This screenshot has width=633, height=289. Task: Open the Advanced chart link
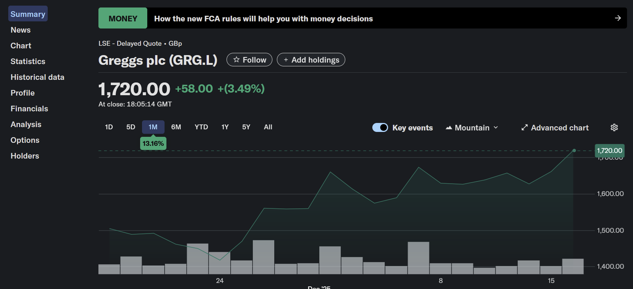[x=555, y=128]
